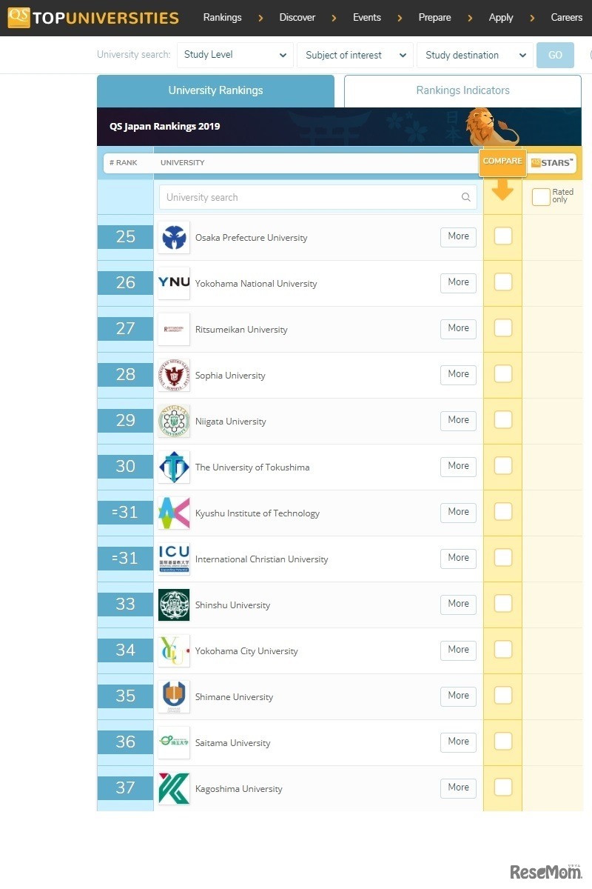Open the Apply menu
Viewport: 592px width, 889px height.
[x=501, y=17]
